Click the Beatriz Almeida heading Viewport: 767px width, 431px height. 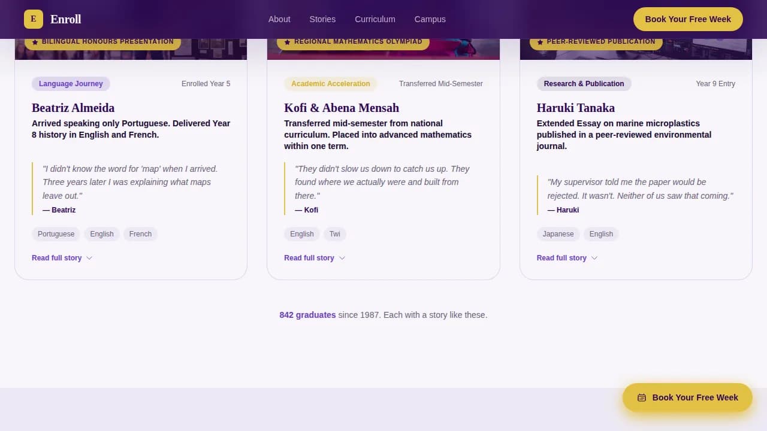click(73, 108)
